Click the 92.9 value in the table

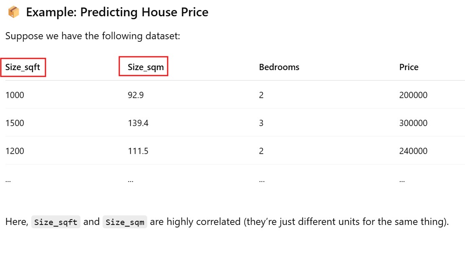136,95
